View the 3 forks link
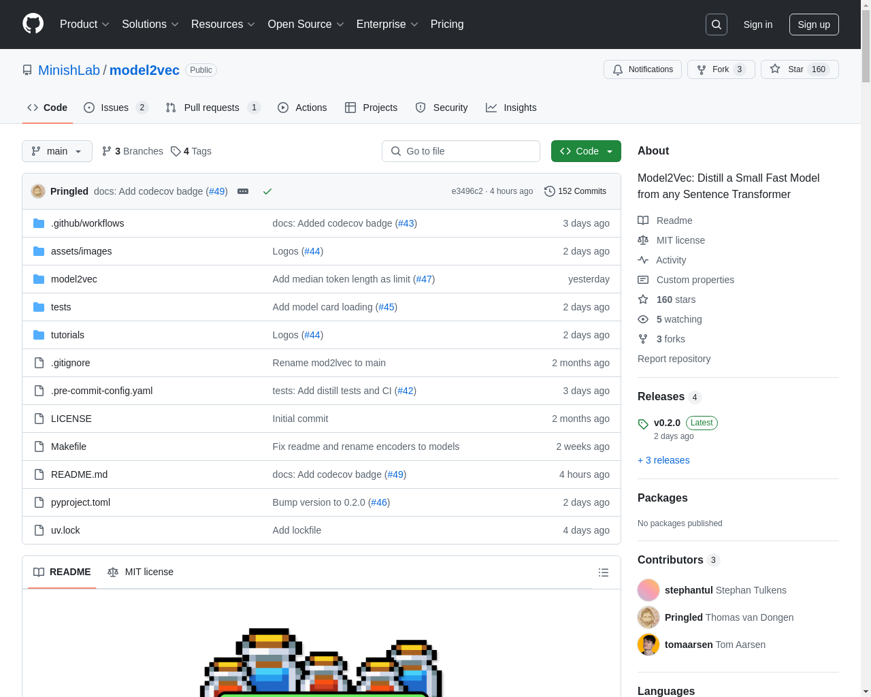The height and width of the screenshot is (697, 871). pos(661,339)
